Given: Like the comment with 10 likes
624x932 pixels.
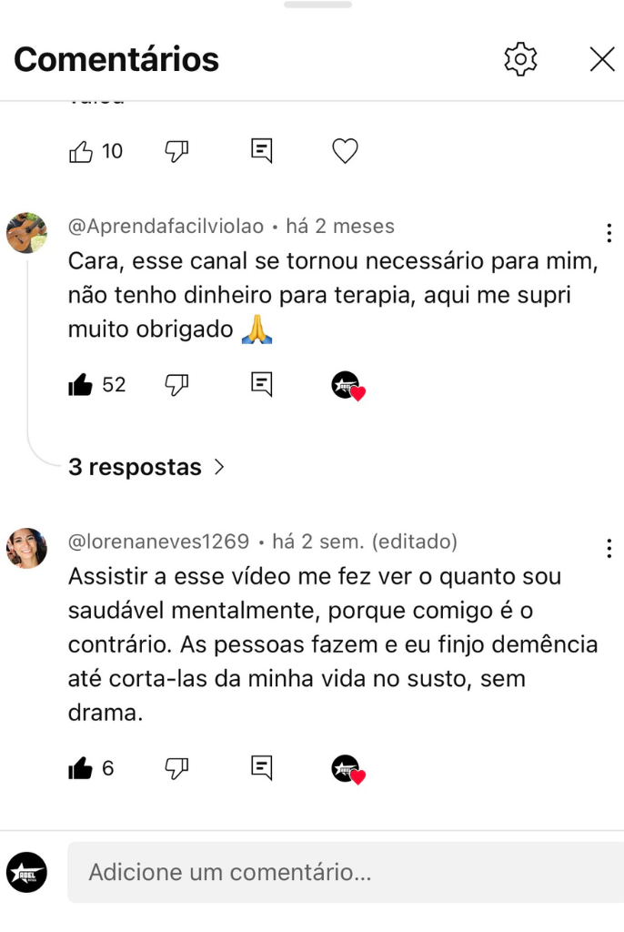Looking at the screenshot, I should pos(81,151).
